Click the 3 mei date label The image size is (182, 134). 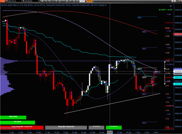[156, 132]
